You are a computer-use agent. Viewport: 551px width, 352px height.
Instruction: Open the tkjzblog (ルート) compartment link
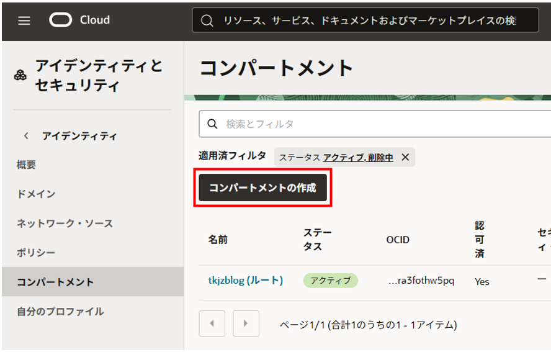click(x=245, y=280)
